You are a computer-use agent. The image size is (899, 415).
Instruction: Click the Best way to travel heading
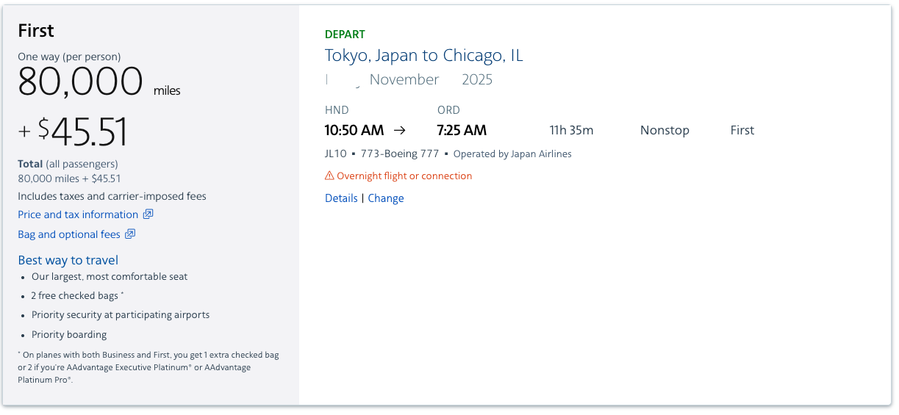click(68, 260)
